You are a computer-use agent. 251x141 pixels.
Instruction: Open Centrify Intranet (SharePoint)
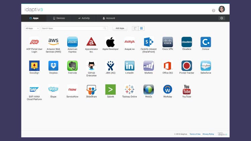coord(149,42)
